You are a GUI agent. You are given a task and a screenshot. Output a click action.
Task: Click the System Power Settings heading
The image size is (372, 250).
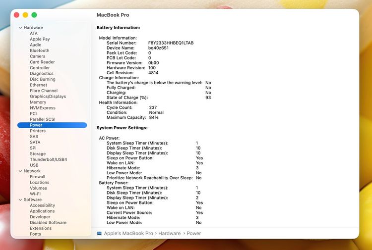click(122, 128)
